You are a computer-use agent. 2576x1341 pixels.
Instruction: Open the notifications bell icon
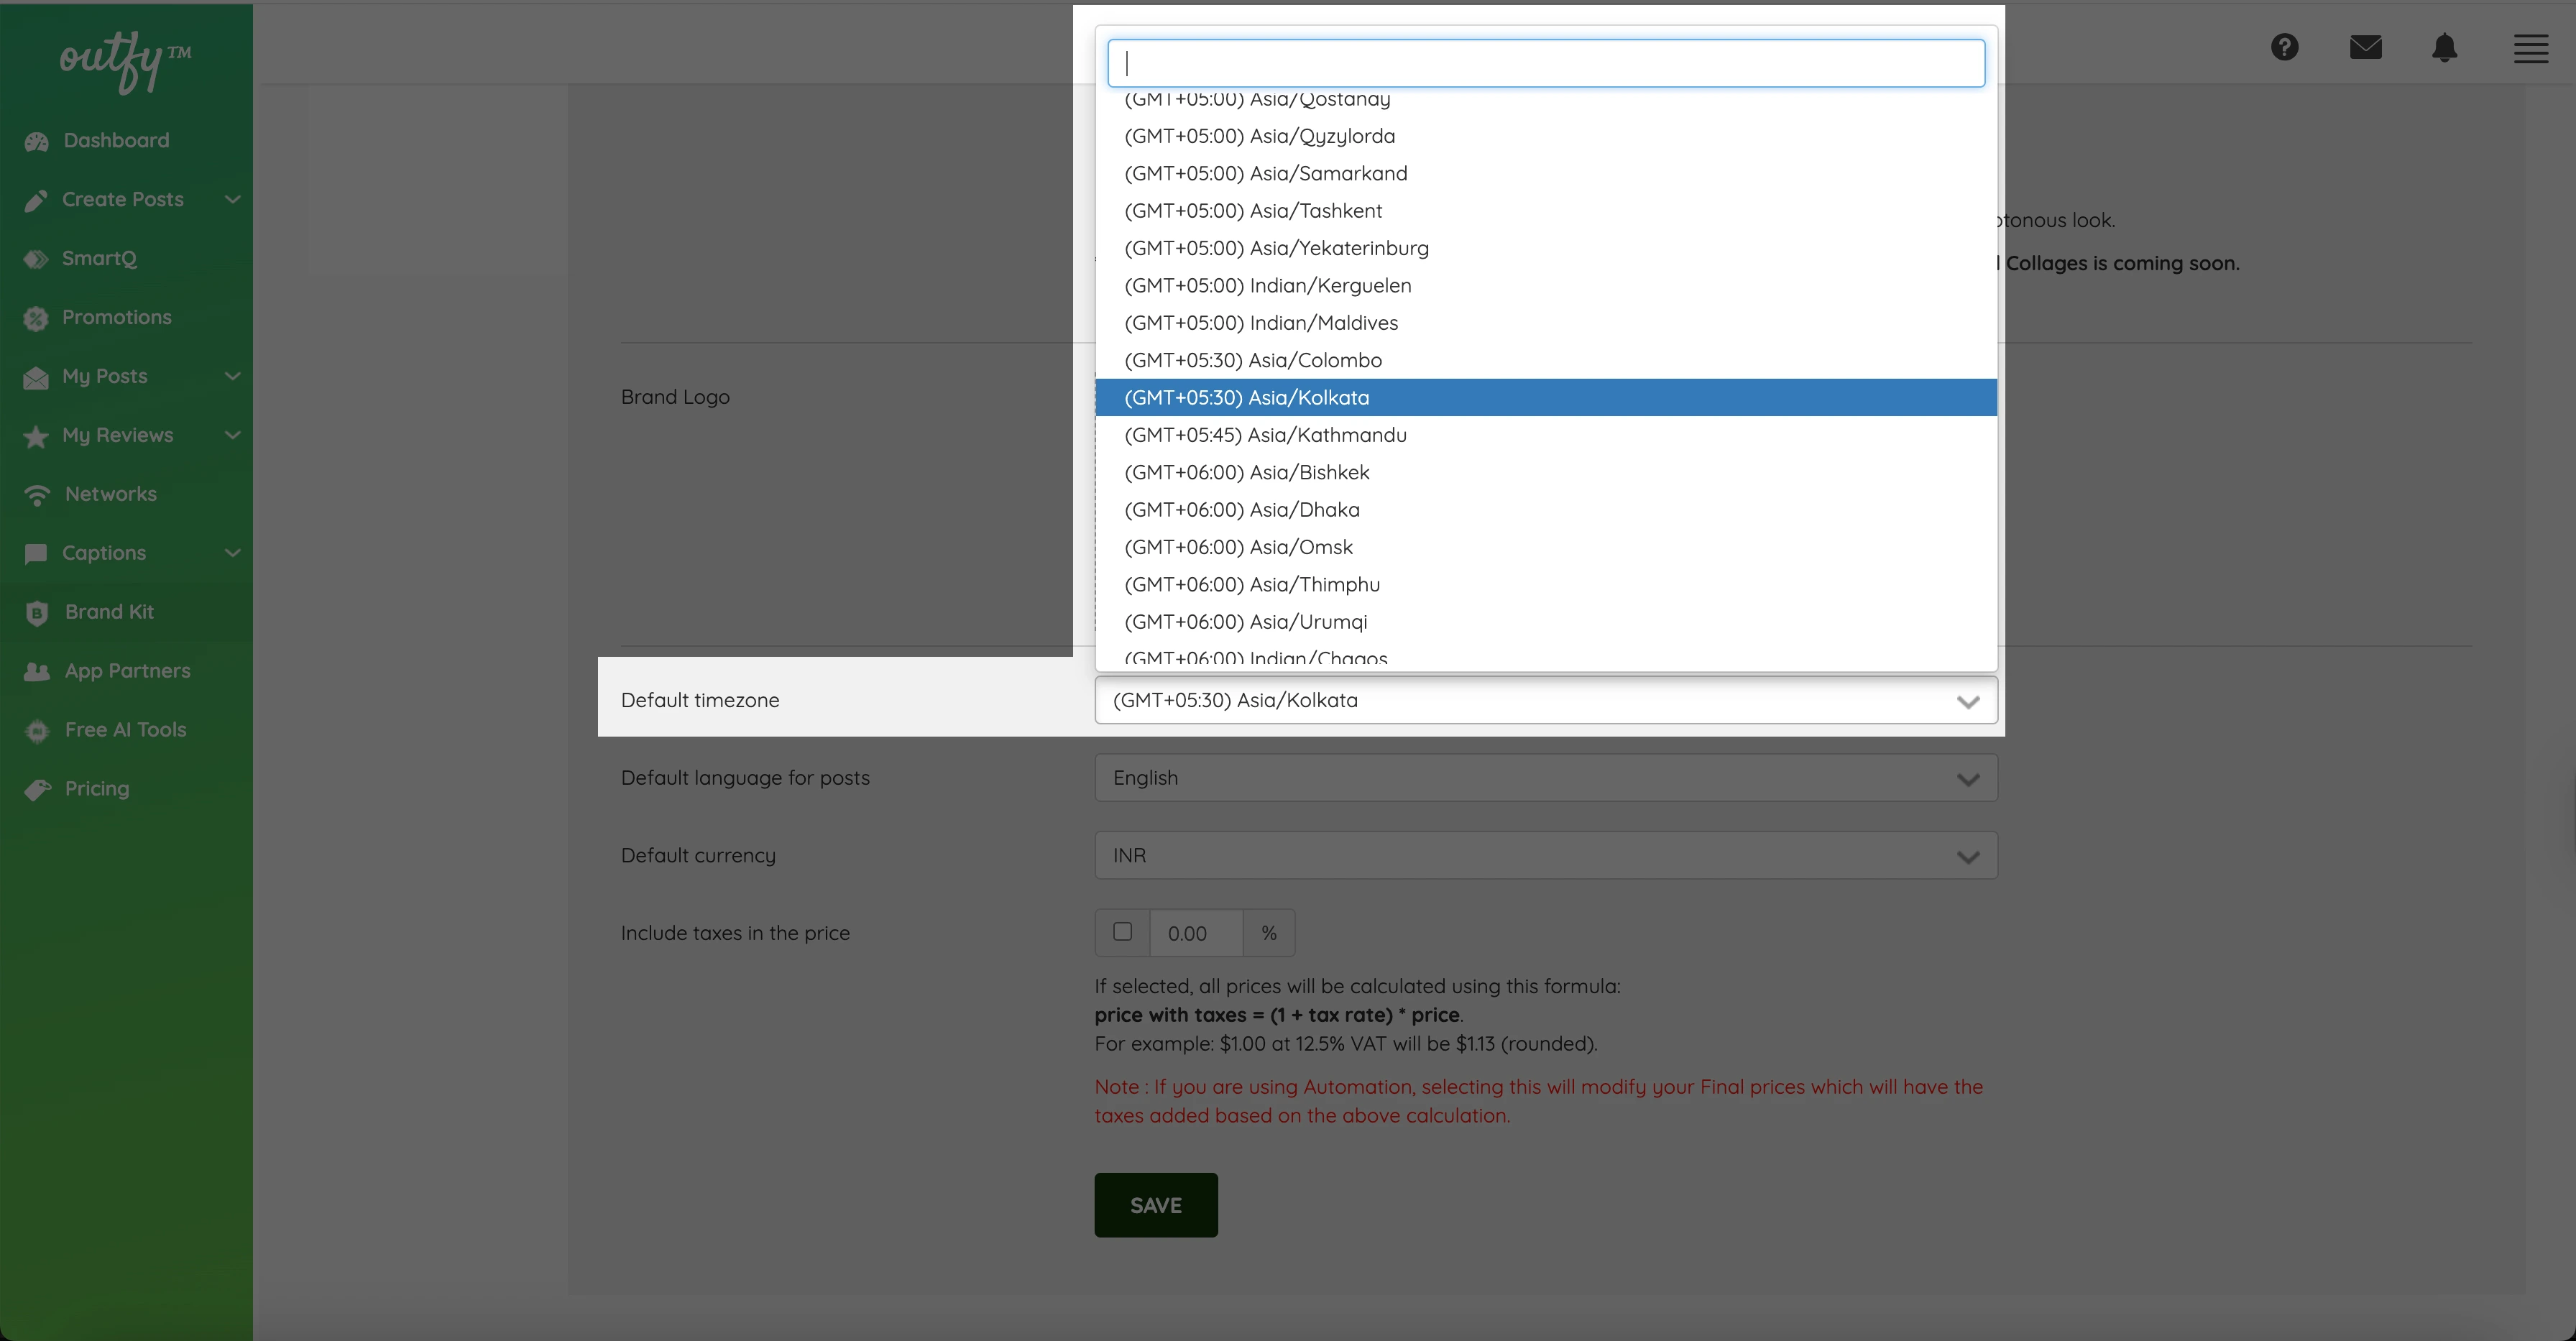coord(2444,47)
